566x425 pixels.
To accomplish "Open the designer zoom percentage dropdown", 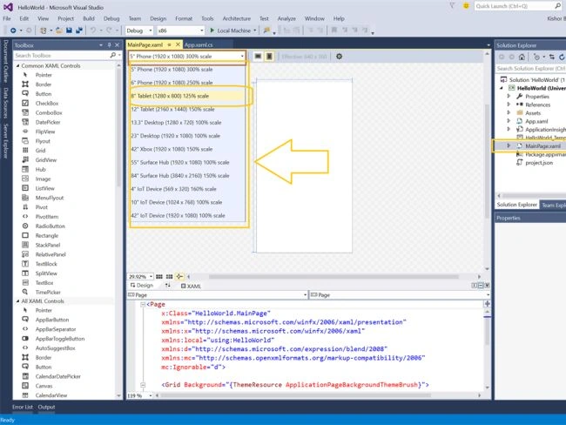I will point(140,277).
